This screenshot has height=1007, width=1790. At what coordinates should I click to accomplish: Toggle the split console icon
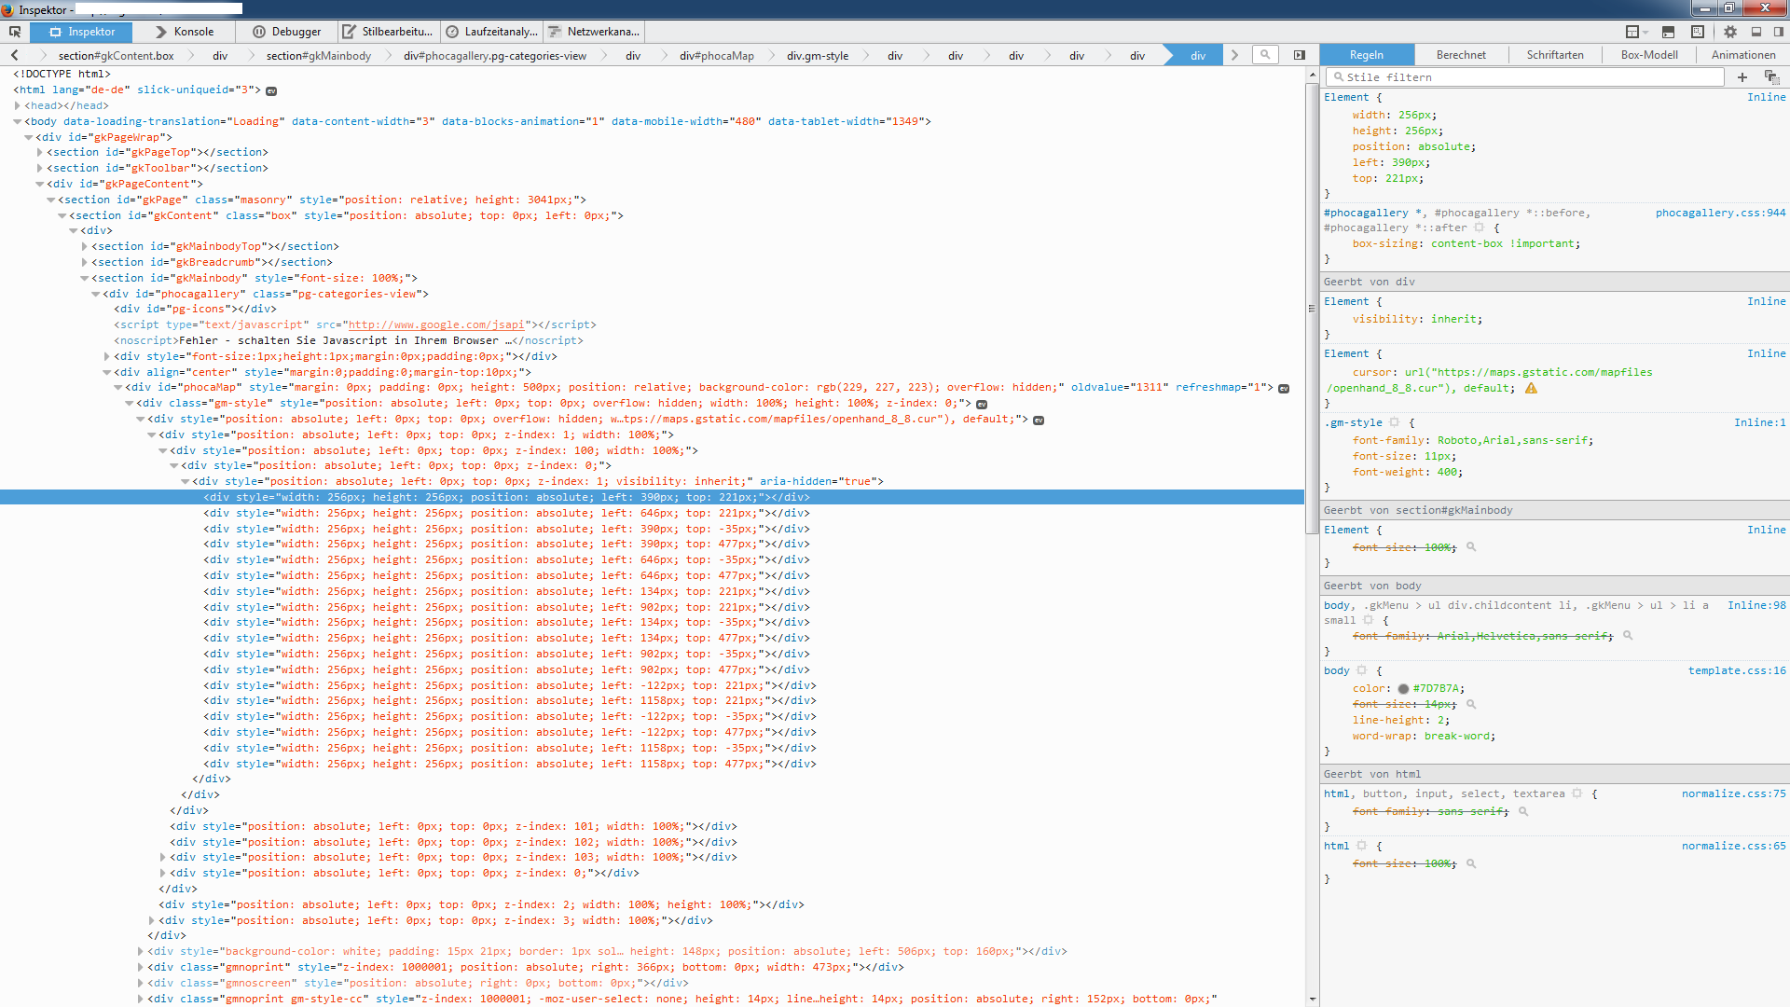click(1669, 32)
